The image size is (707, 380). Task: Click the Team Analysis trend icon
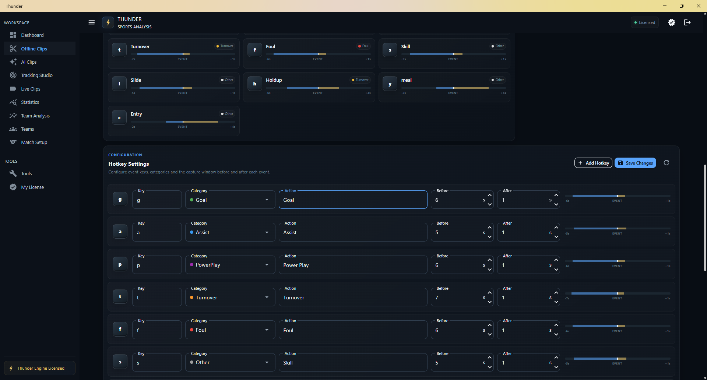(13, 116)
